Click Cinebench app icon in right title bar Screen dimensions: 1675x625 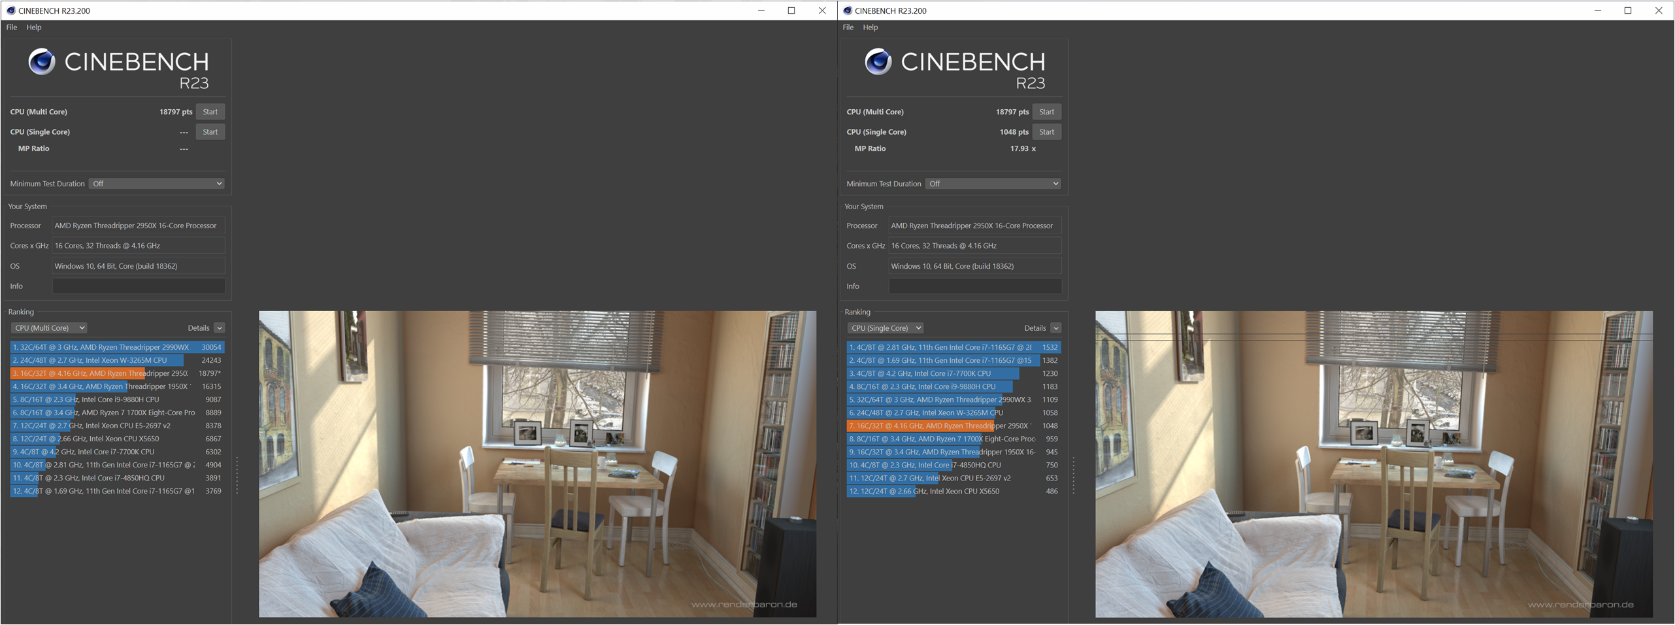coord(848,10)
